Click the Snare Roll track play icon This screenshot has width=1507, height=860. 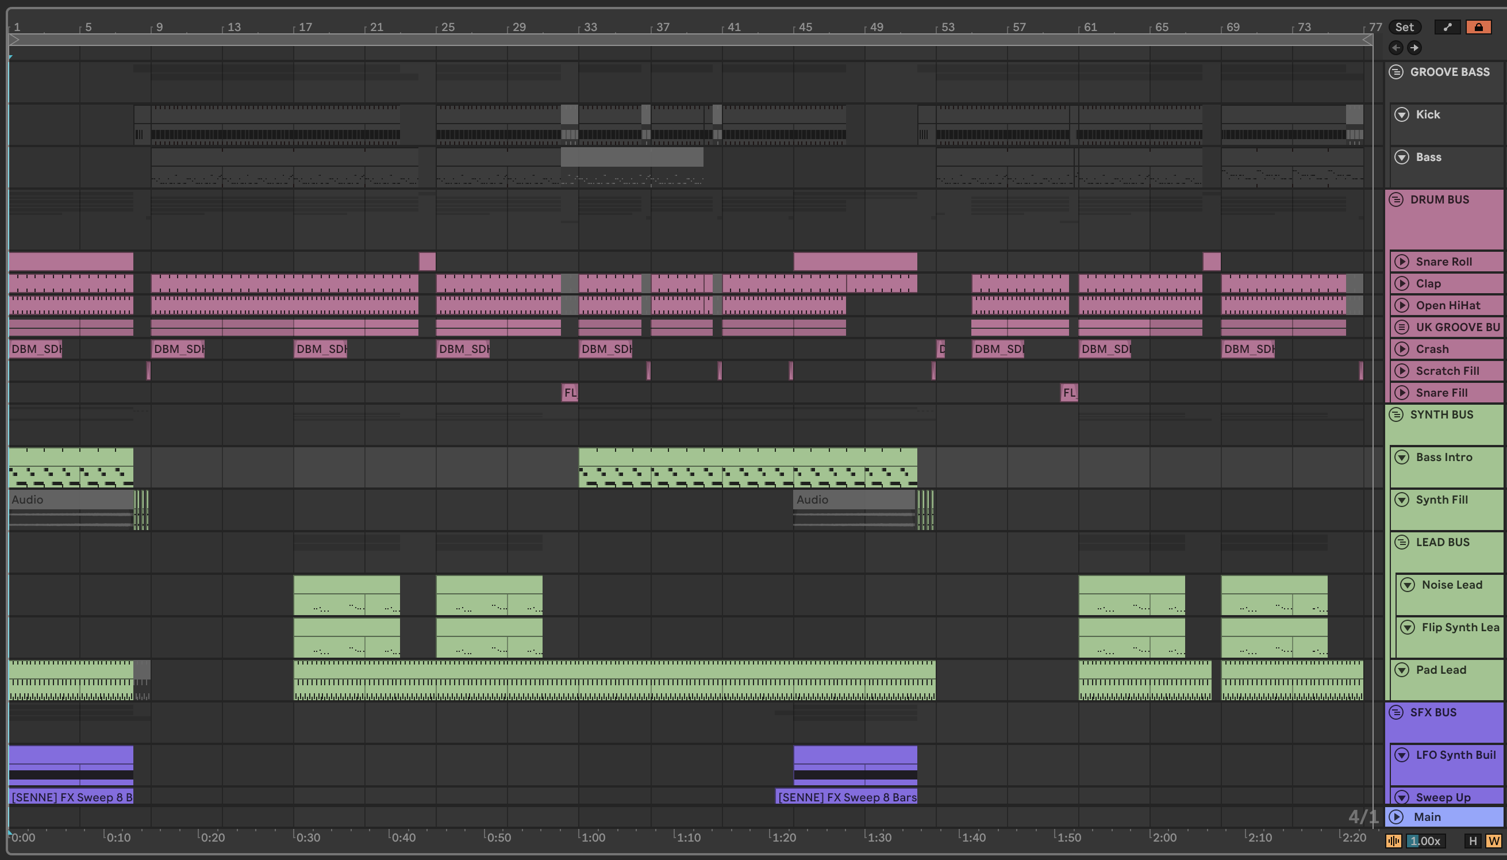(x=1402, y=262)
